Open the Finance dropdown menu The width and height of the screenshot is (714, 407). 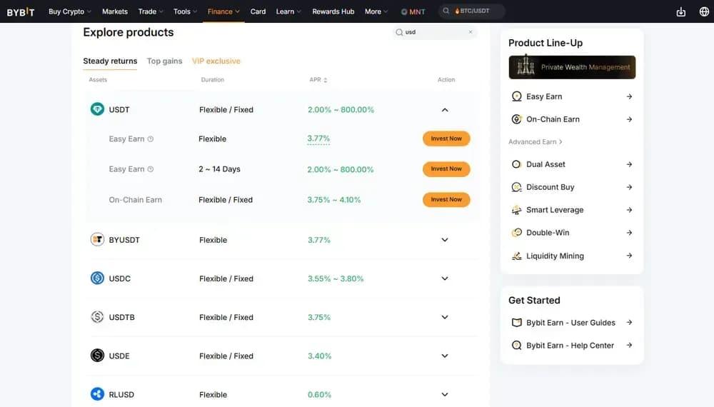223,11
